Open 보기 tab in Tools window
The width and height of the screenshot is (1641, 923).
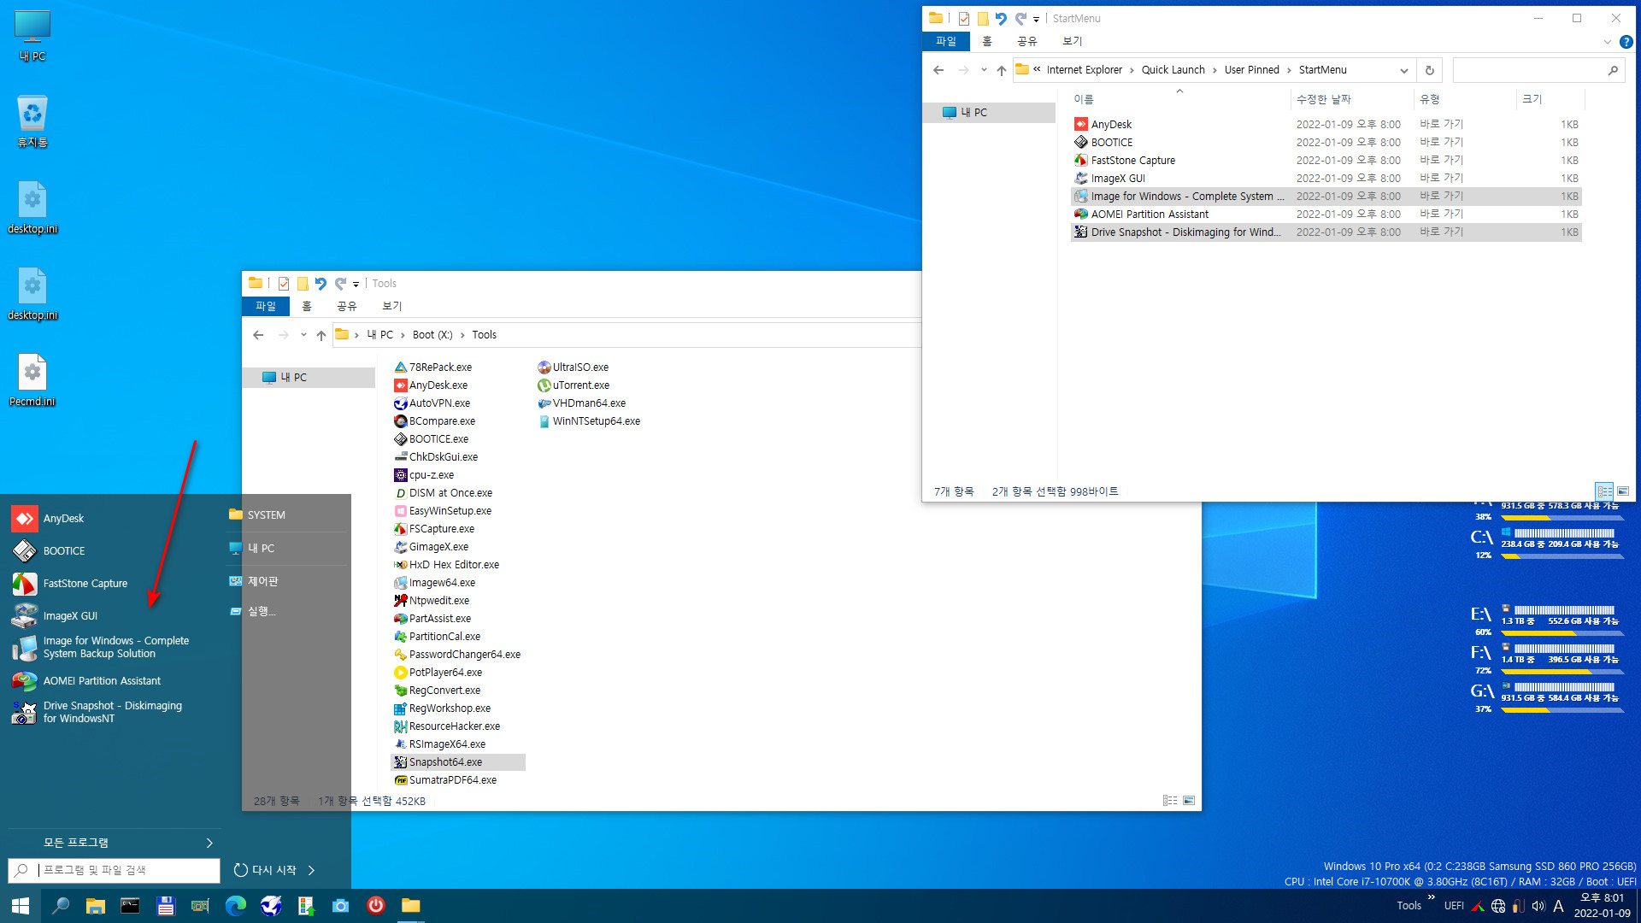(392, 306)
